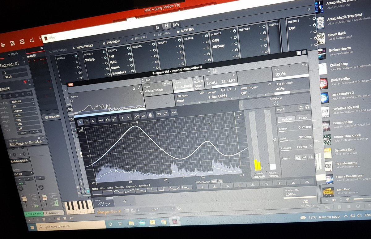The height and width of the screenshot is (239, 371).
Task: Click the headphones listen icon by Input
Action: 307,107
